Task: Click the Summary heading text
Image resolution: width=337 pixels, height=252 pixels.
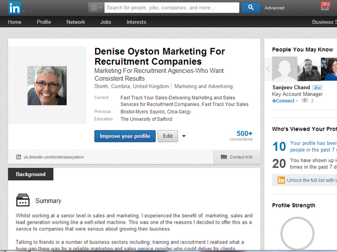Action: (x=48, y=201)
